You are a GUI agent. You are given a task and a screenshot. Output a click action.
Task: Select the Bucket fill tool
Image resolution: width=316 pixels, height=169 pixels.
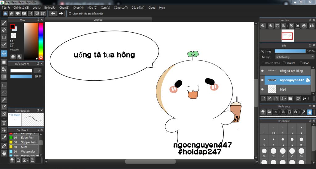tap(4, 69)
